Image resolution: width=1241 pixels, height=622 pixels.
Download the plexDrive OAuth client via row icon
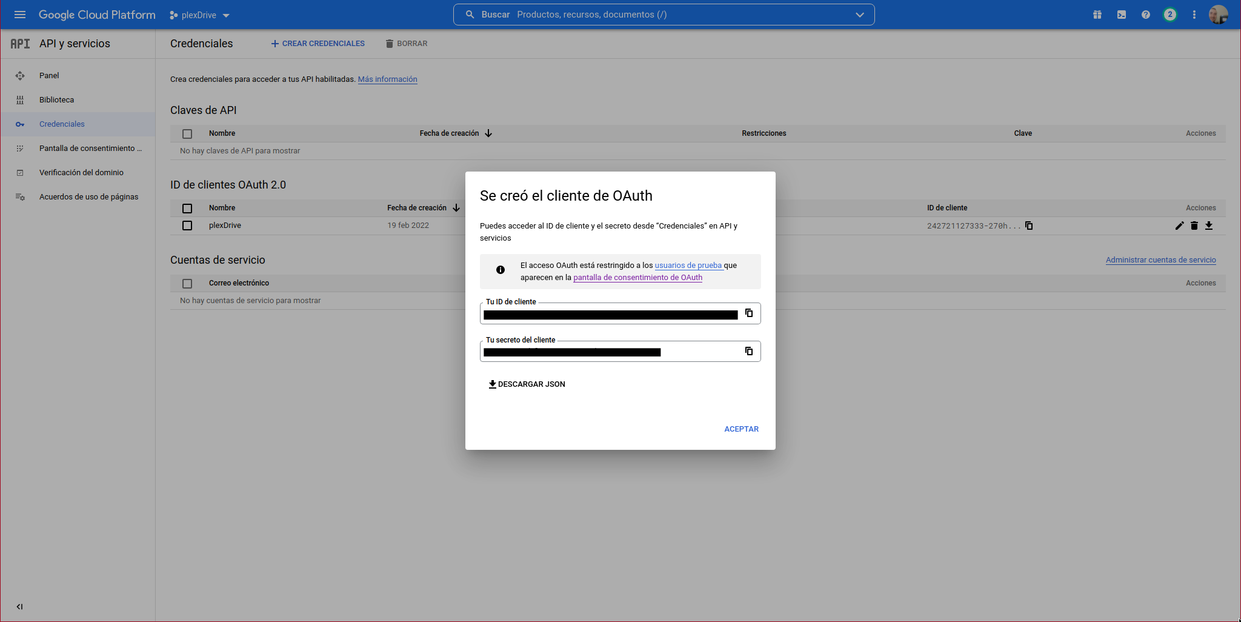coord(1209,226)
